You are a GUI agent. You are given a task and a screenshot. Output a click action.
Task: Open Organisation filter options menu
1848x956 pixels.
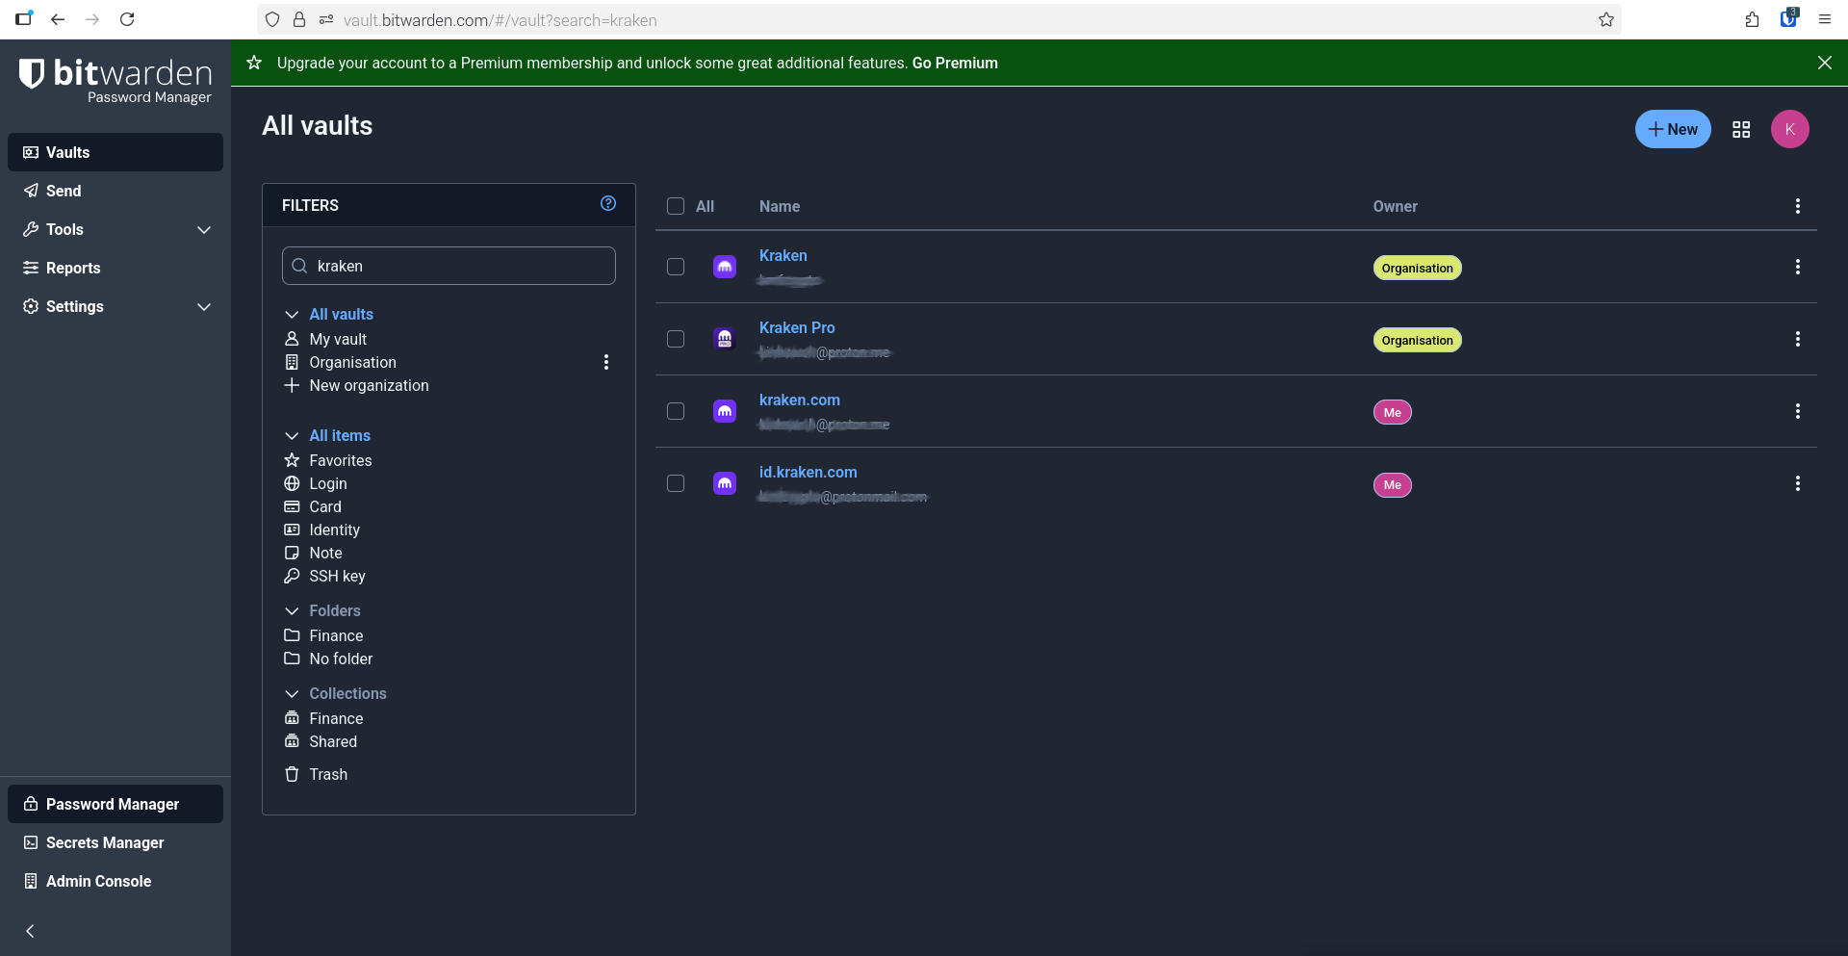[x=606, y=362]
